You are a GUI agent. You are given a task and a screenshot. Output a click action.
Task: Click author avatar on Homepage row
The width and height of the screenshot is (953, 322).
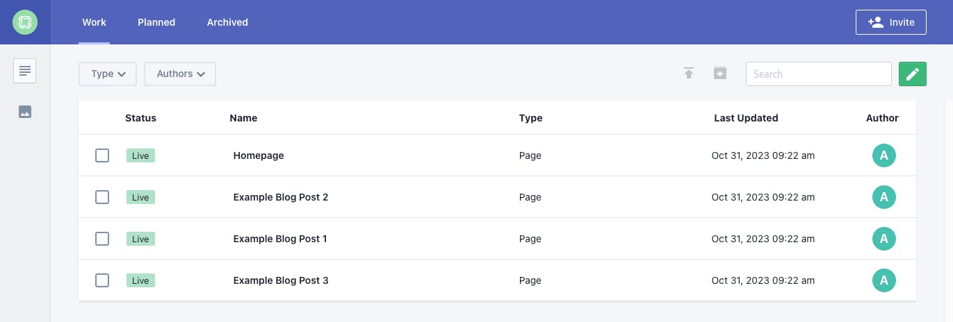[883, 155]
